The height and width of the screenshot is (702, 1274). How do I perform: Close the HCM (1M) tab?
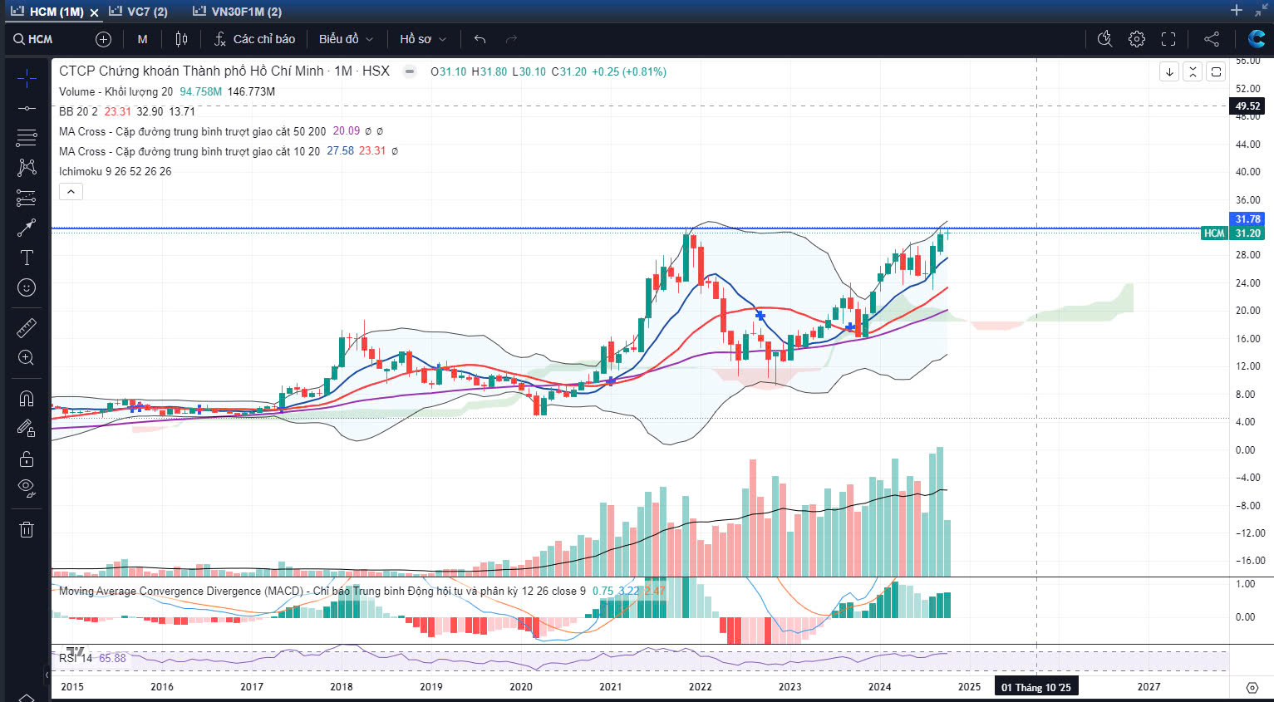pyautogui.click(x=94, y=12)
